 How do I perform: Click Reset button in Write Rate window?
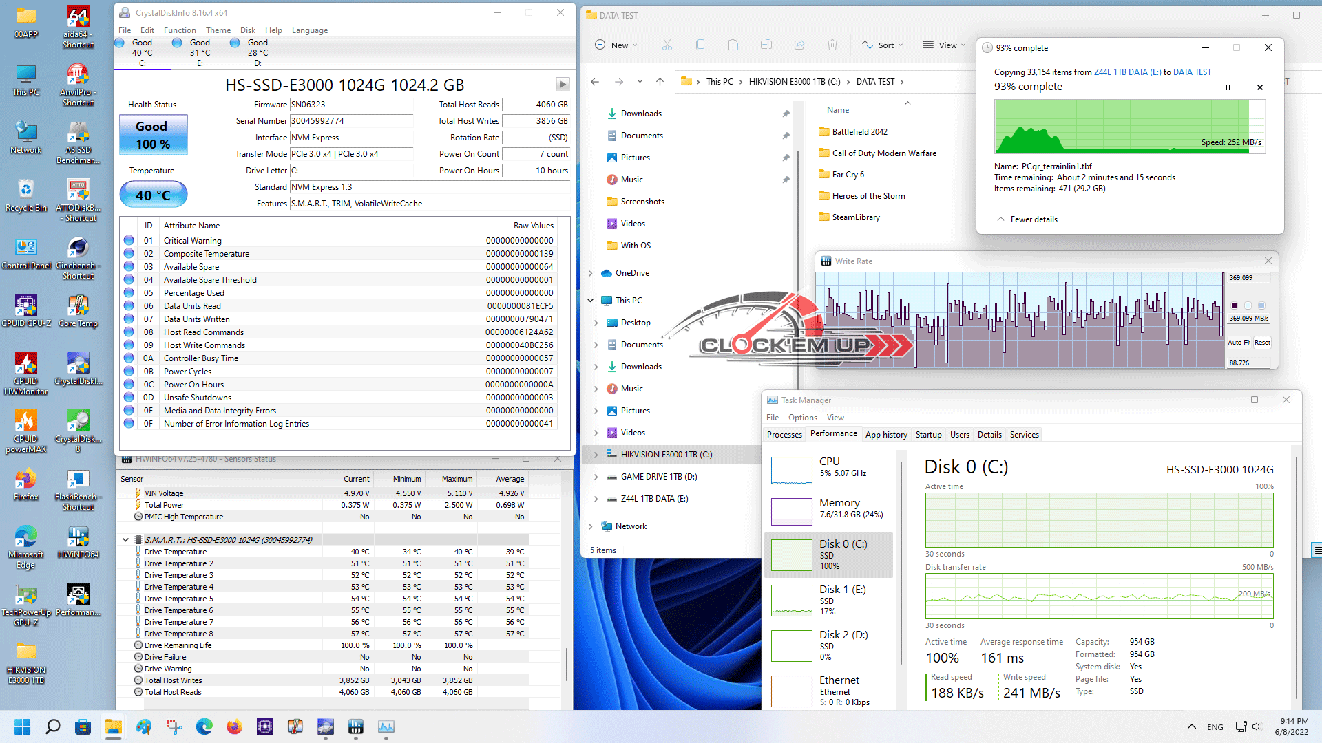[1262, 343]
